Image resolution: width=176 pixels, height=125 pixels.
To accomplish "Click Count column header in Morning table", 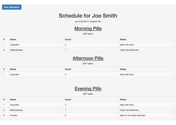I will 68,39.
